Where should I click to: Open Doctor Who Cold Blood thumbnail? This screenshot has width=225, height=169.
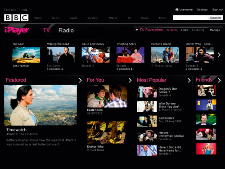tap(107, 132)
